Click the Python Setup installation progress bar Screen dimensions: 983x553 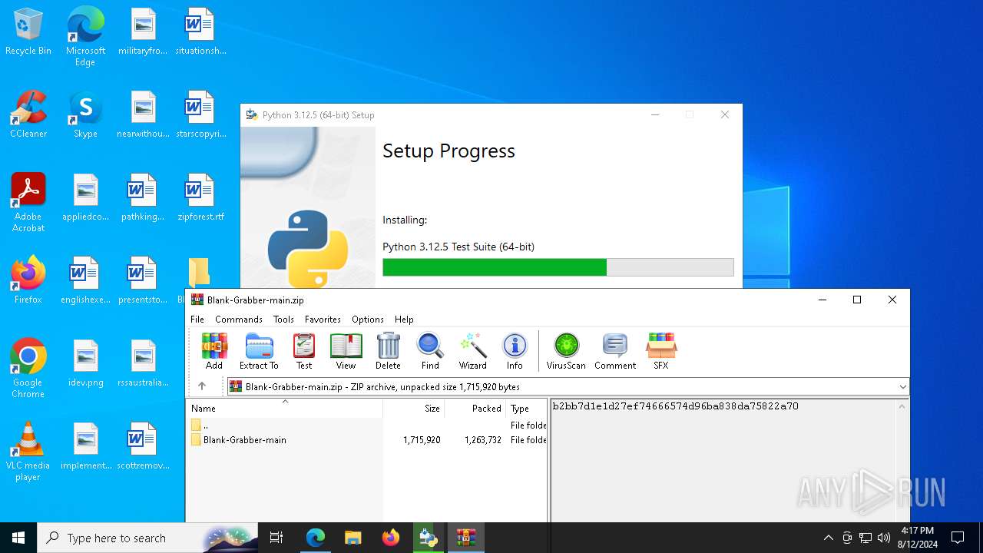coord(558,267)
